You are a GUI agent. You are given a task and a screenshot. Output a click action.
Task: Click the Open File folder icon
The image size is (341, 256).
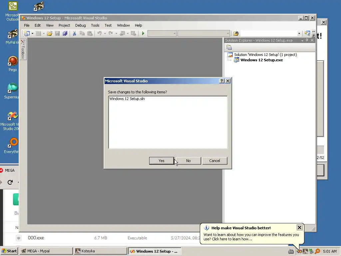[50, 33]
